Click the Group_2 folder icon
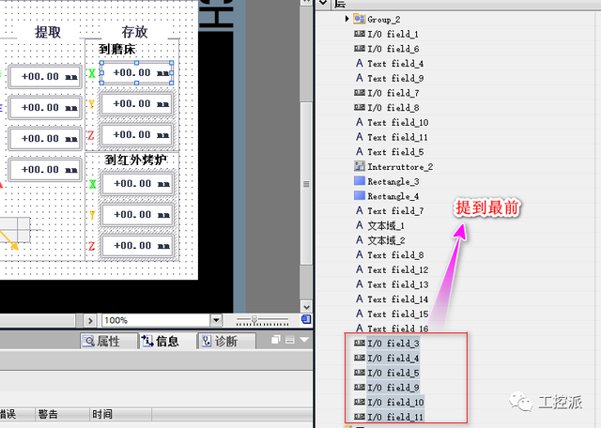The width and height of the screenshot is (601, 428). click(359, 19)
